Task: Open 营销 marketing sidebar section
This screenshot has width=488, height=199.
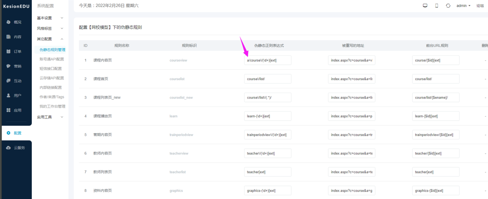Action: click(x=14, y=66)
